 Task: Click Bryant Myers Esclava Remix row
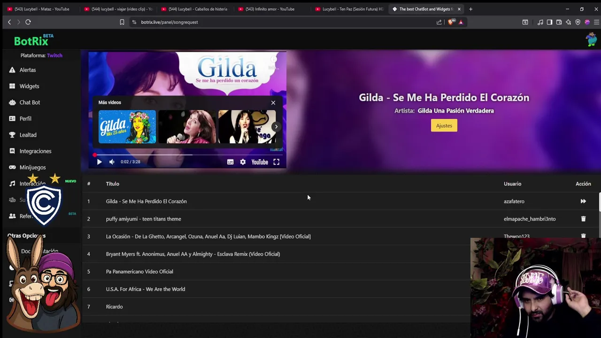[340, 254]
